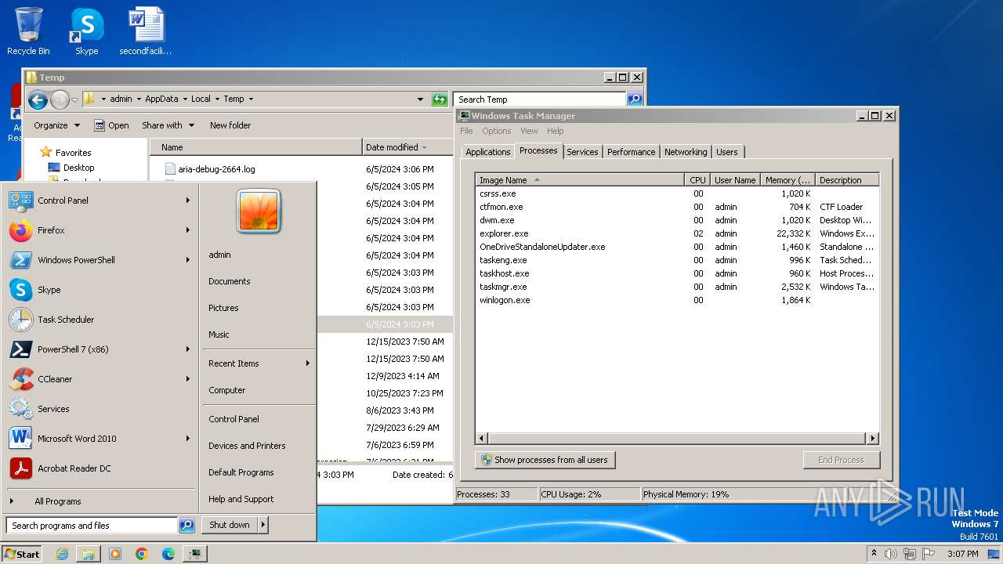Expand Firefox jump list arrow in Start menu
Image resolution: width=1003 pixels, height=564 pixels.
[188, 230]
